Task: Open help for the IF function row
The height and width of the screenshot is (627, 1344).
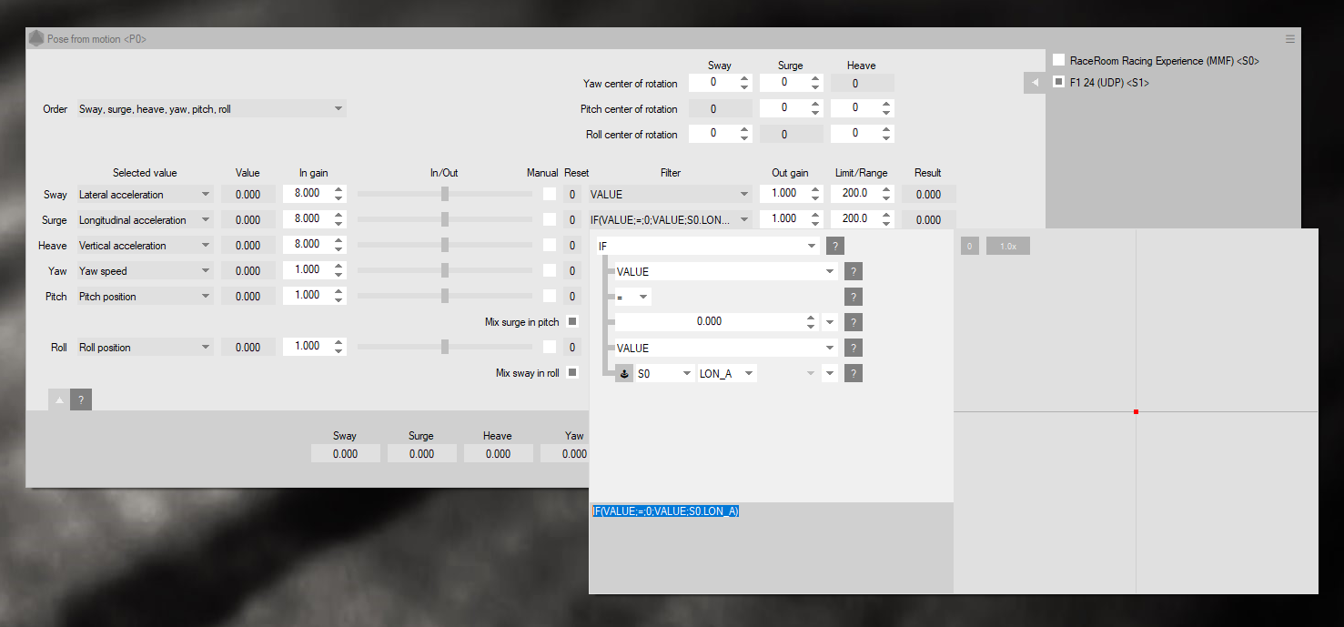Action: pos(834,246)
